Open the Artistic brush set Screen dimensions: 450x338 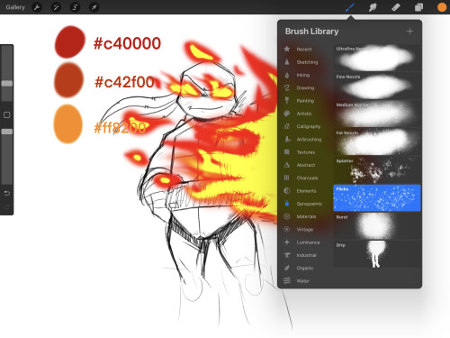[304, 114]
